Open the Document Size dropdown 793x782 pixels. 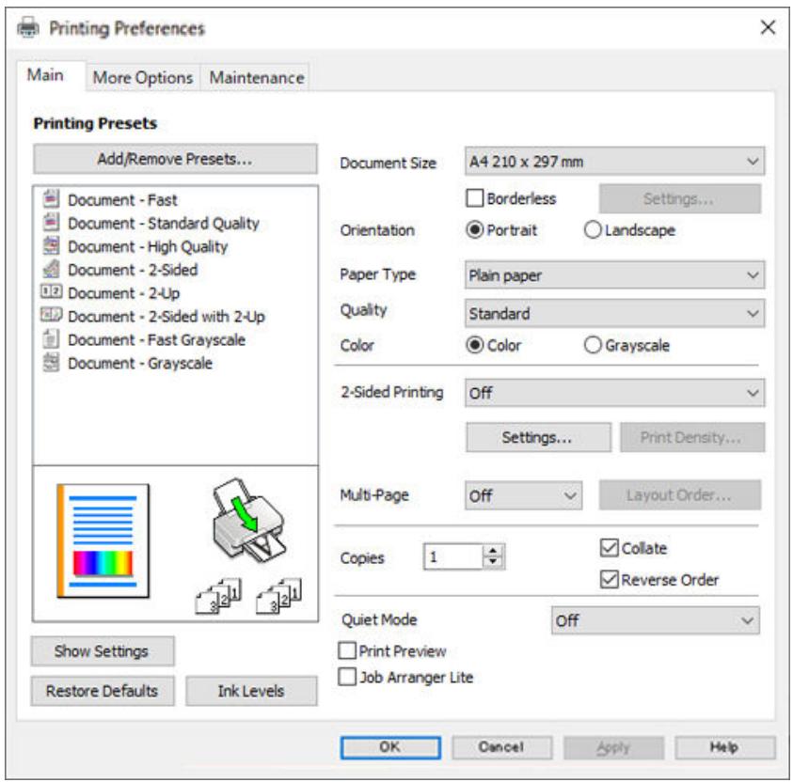pyautogui.click(x=614, y=162)
